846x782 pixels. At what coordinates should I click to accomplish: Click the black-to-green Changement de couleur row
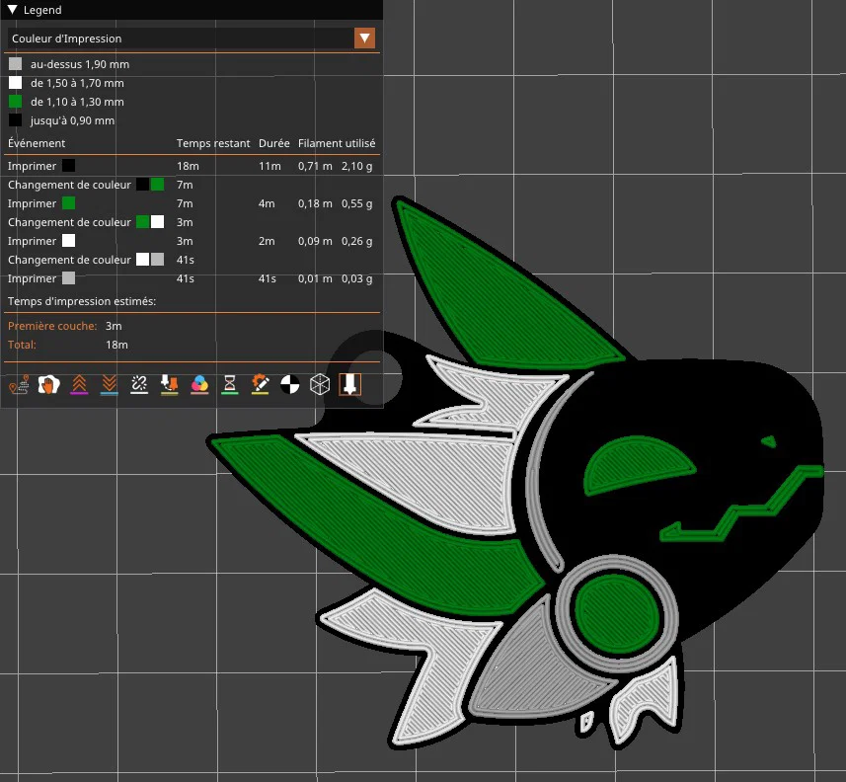[192, 185]
